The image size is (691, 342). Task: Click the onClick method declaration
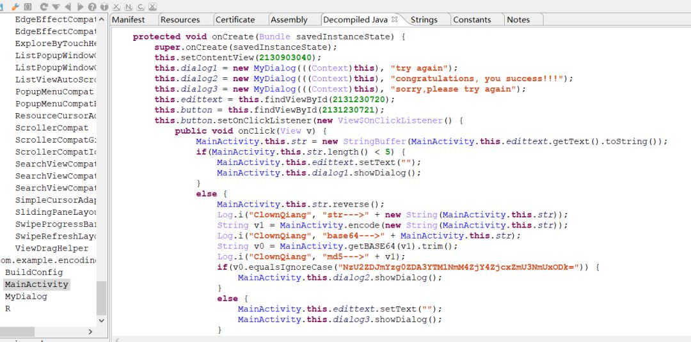pyautogui.click(x=251, y=131)
